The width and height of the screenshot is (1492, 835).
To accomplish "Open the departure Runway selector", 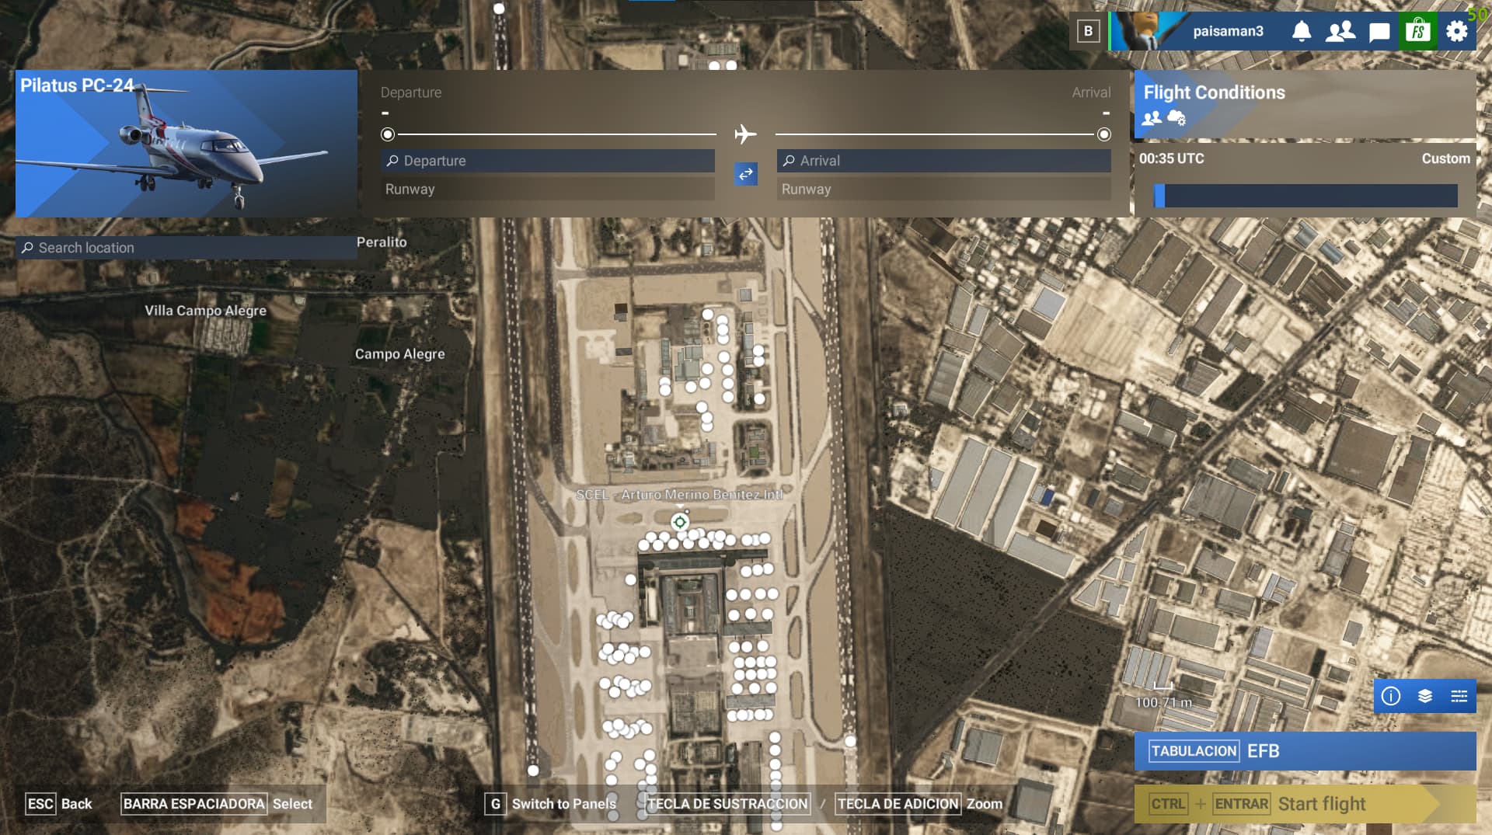I will click(x=548, y=190).
